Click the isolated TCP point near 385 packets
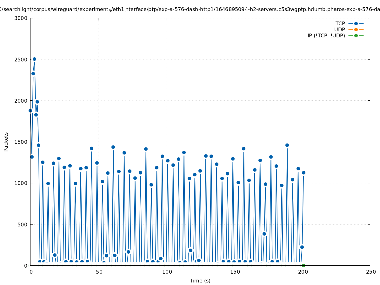The height and width of the screenshot is (285, 380). [264, 234]
